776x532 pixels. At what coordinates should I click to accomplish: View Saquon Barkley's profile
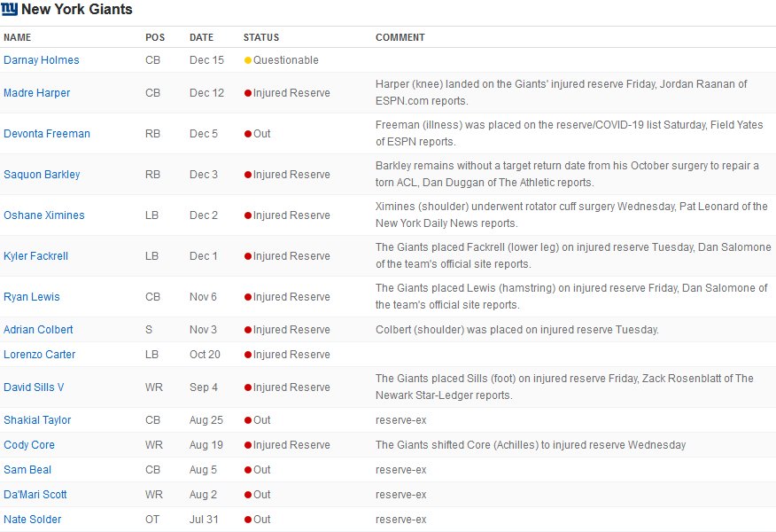[x=42, y=175]
